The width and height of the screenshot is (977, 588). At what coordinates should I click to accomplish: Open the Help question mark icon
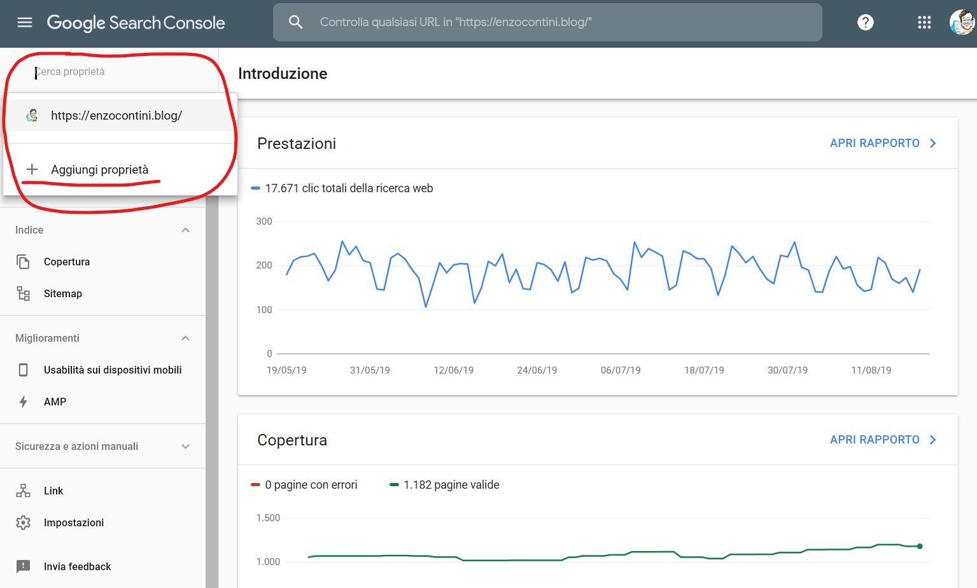(865, 22)
